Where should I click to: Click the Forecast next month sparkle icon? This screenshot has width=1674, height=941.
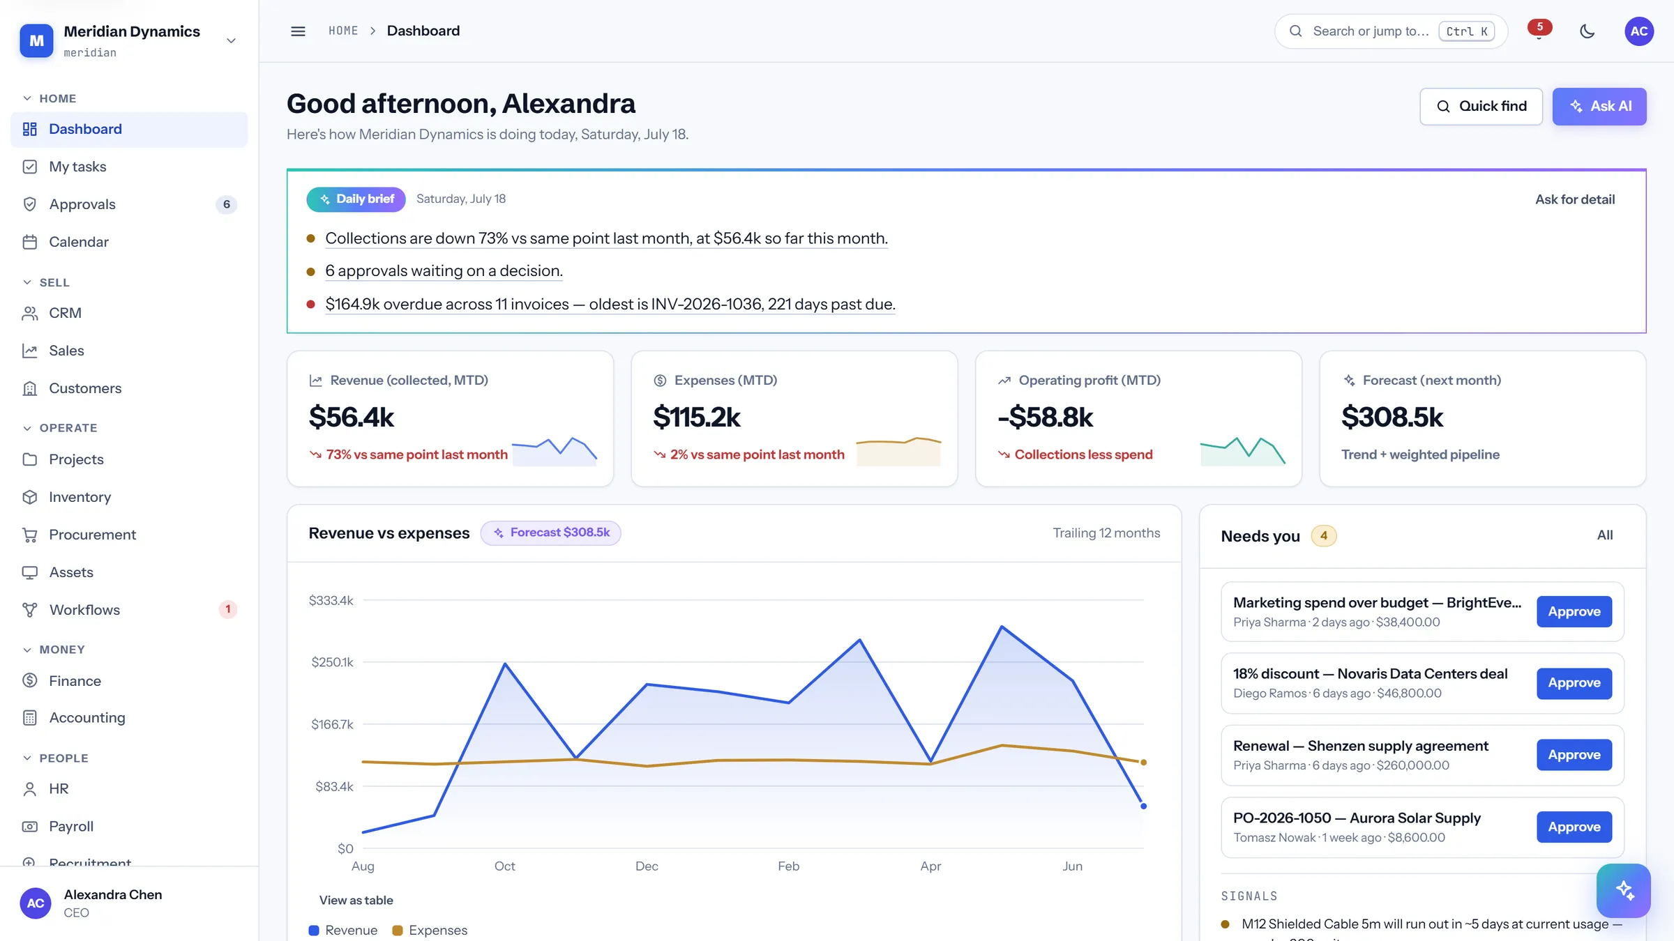(1349, 381)
